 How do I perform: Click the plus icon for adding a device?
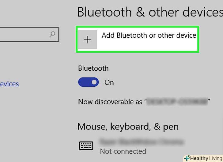coord(88,40)
